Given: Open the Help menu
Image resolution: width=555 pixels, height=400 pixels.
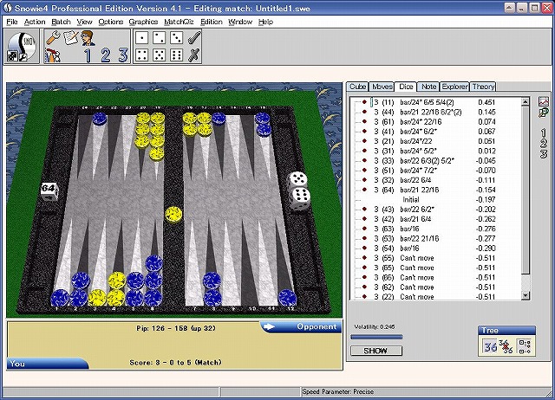Looking at the screenshot, I should click(x=265, y=22).
